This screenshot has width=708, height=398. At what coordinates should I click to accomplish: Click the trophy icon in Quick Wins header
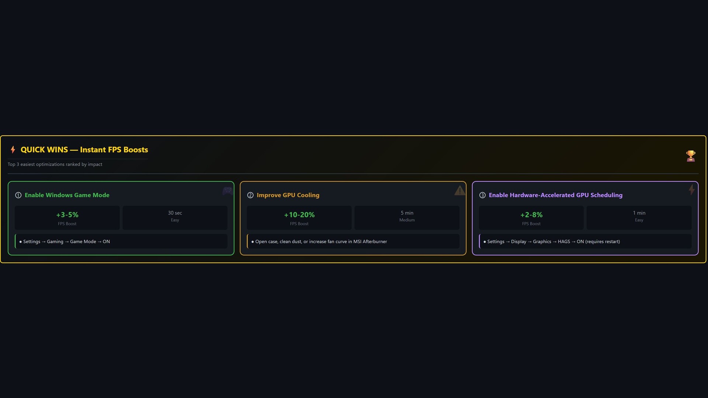click(x=691, y=156)
